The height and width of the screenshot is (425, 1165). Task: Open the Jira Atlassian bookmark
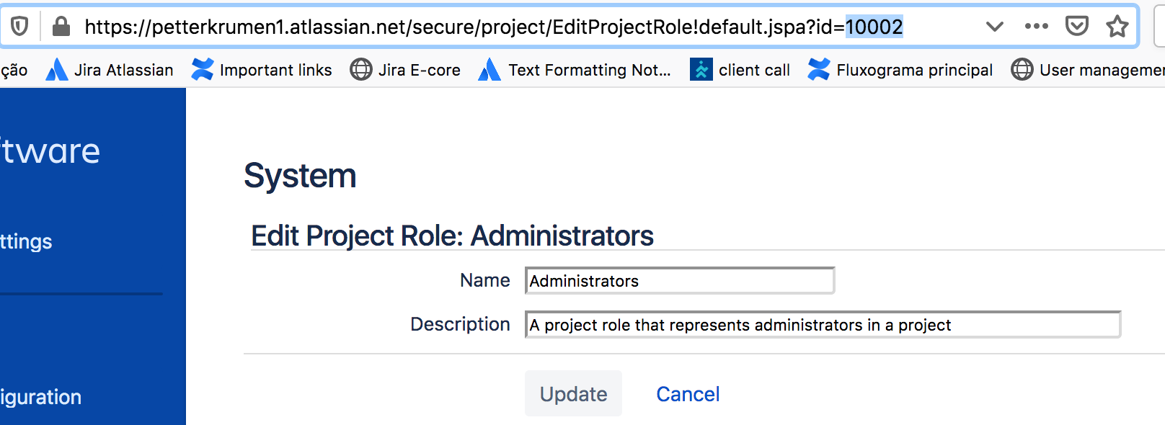110,70
